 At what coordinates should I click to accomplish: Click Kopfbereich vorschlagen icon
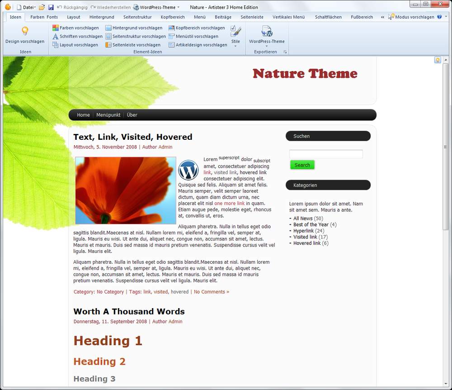click(x=171, y=28)
